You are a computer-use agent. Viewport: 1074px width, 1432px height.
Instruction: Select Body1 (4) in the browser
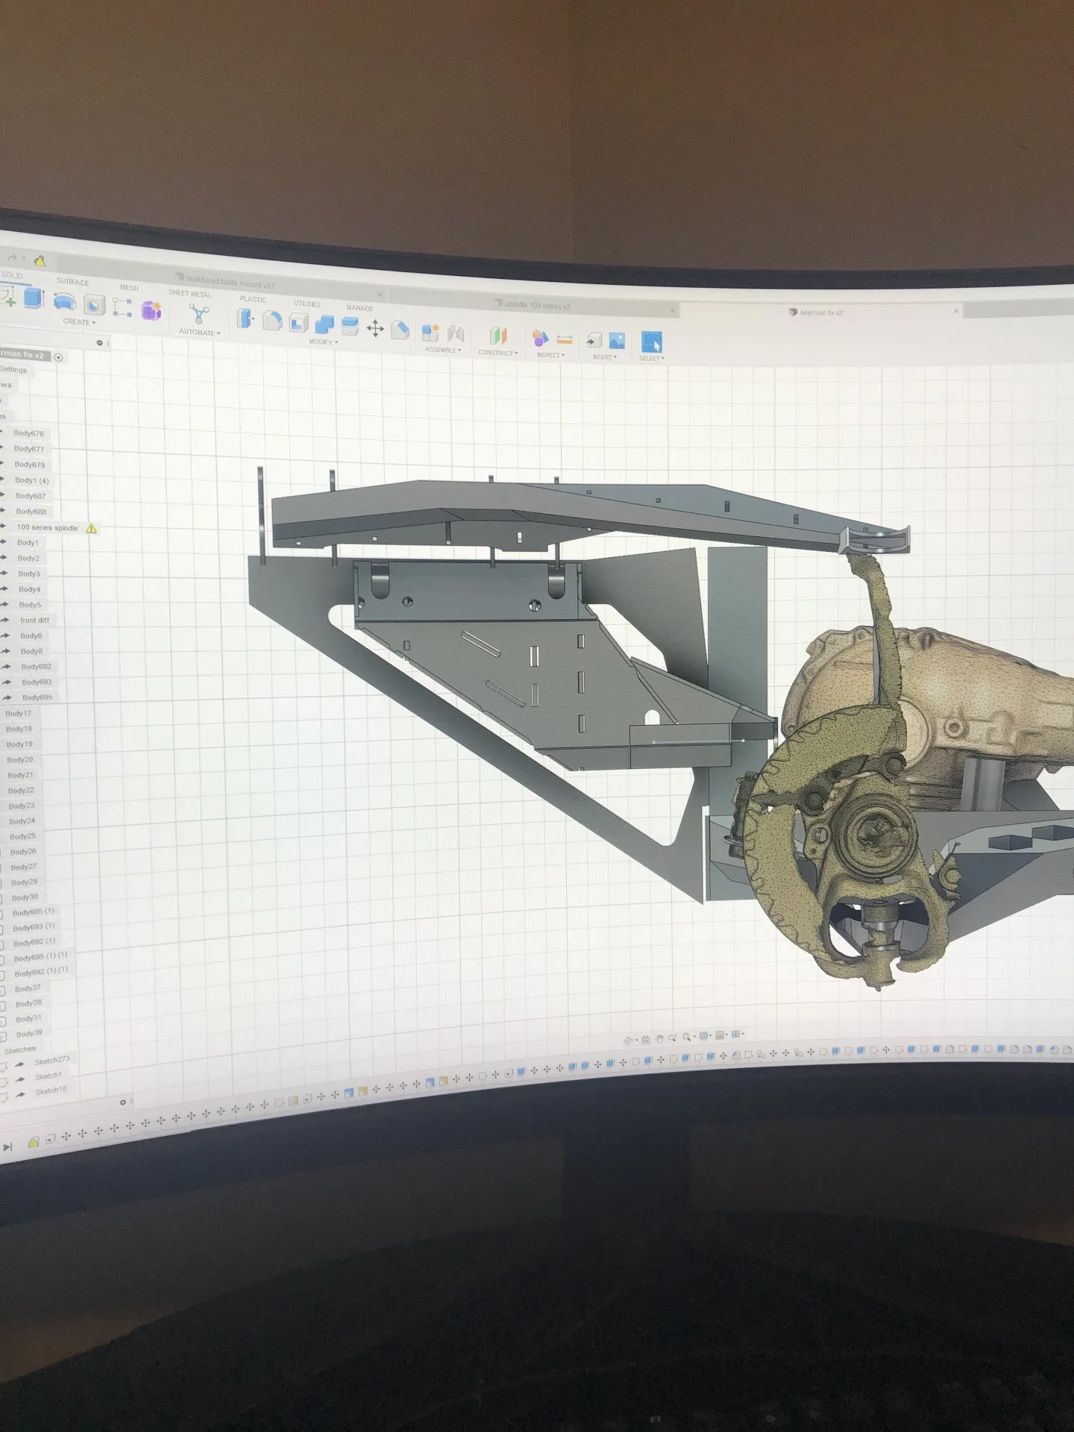(31, 480)
